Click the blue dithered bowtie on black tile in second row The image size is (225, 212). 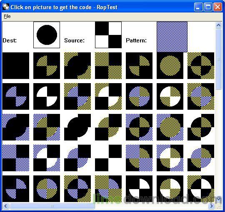pos(16,96)
